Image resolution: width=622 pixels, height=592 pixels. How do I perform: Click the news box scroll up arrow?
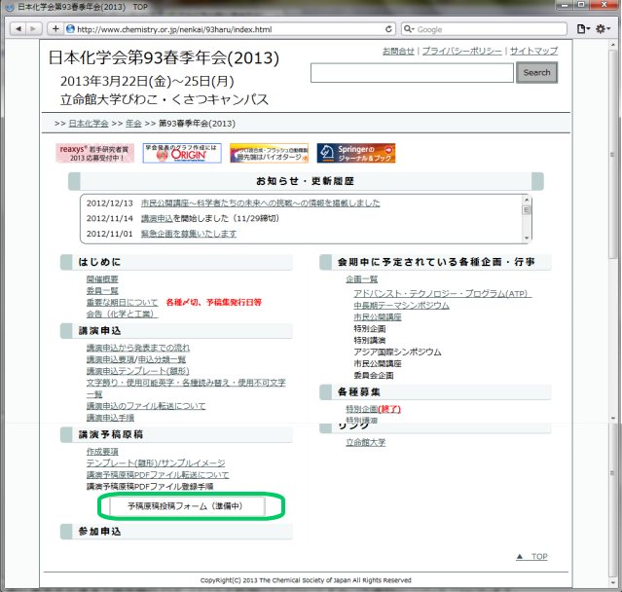tap(527, 200)
